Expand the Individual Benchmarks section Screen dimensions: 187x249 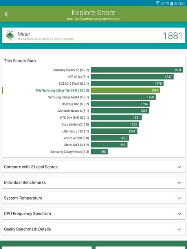pyautogui.click(x=93, y=182)
